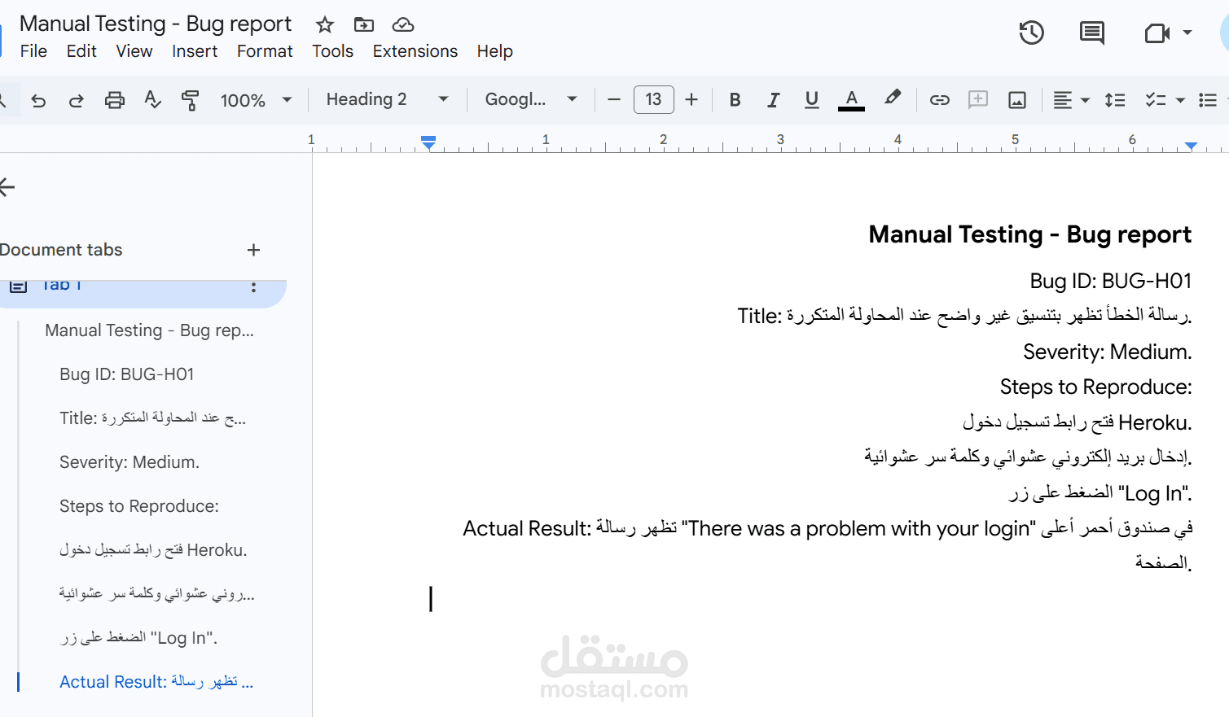
Task: Jump to Manual Testing heading in outline
Action: pyautogui.click(x=150, y=330)
